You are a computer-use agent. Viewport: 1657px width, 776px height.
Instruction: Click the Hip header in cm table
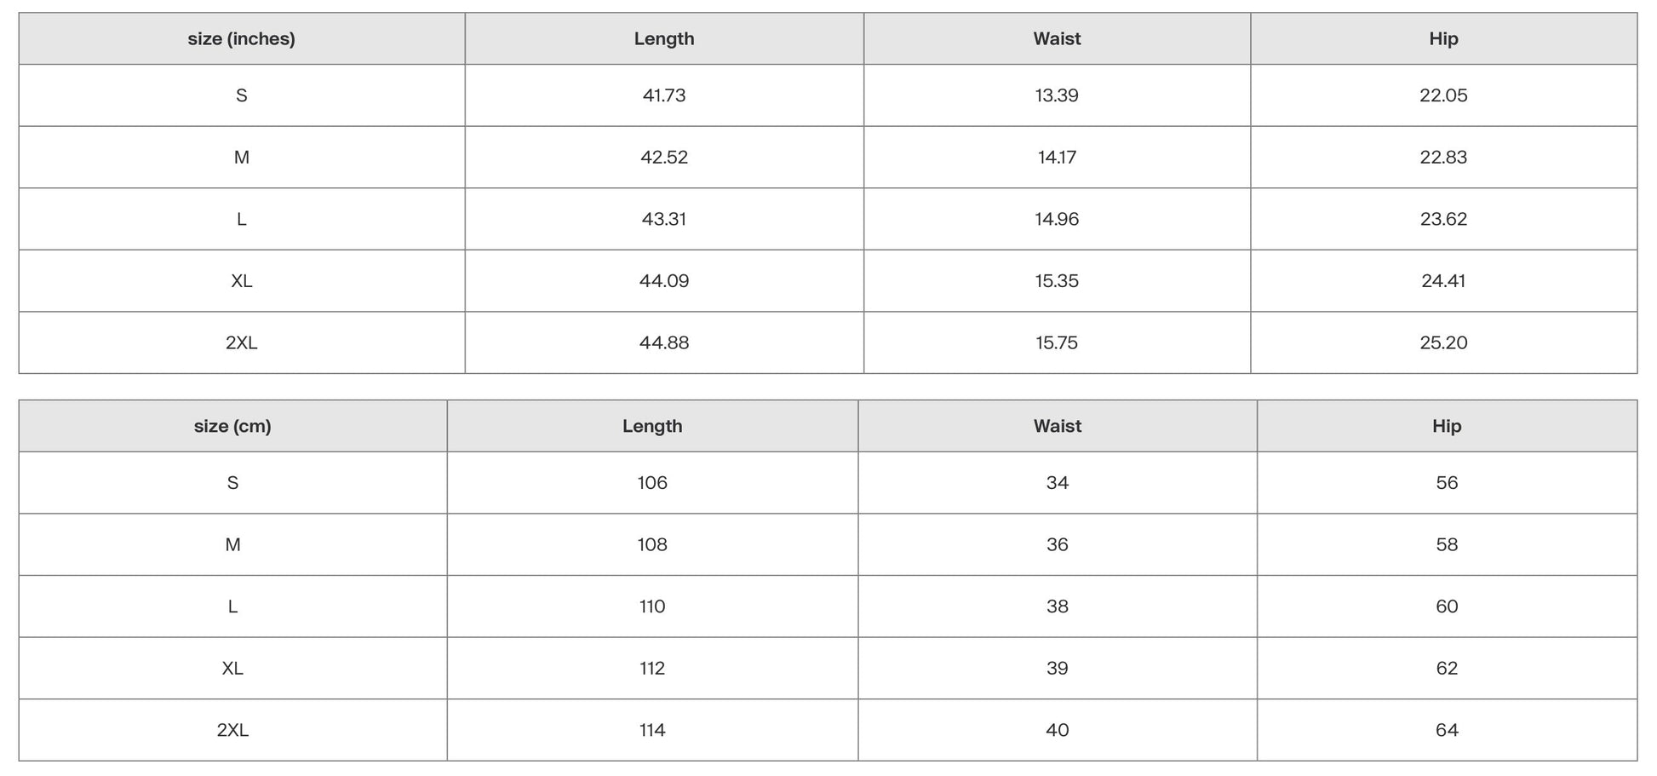coord(1447,427)
